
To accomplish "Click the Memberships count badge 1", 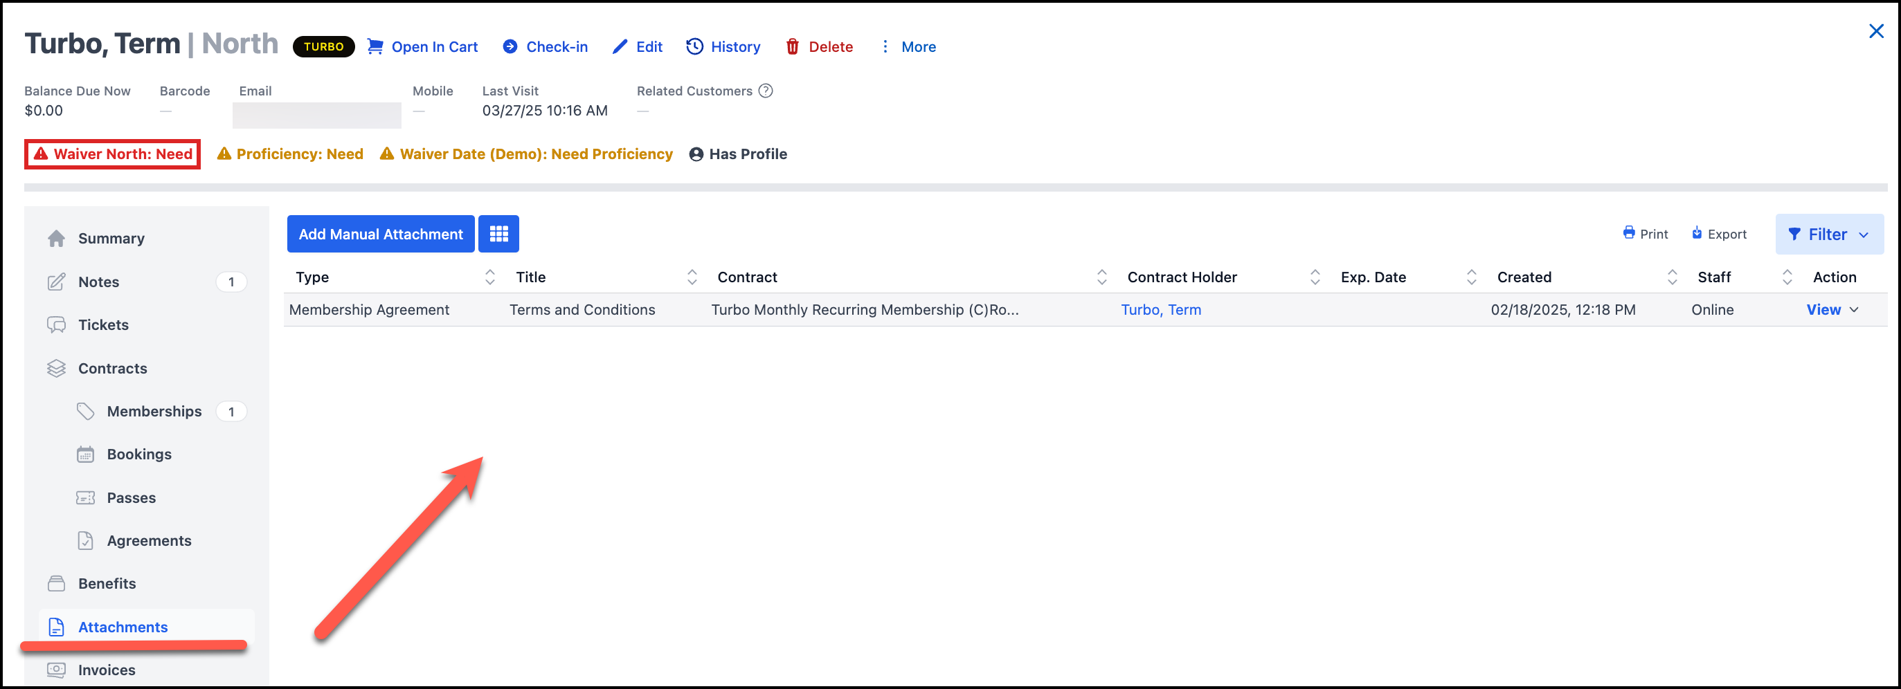I will [231, 412].
